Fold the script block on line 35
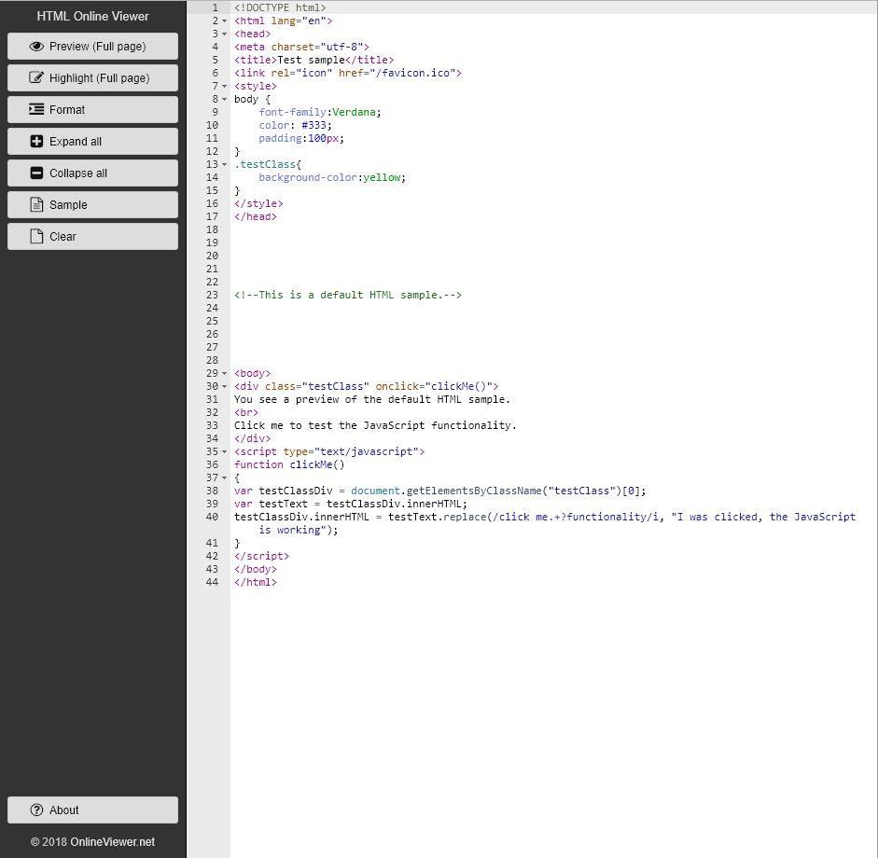The width and height of the screenshot is (878, 858). pos(225,451)
